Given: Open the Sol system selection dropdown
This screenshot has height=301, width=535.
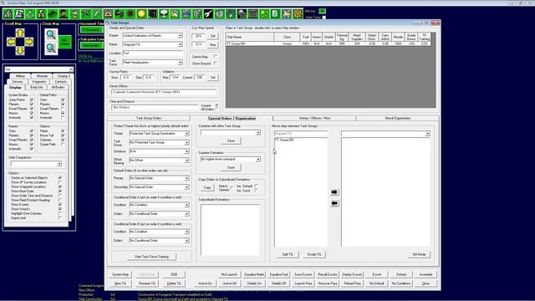Looking at the screenshot, I should click(x=70, y=69).
